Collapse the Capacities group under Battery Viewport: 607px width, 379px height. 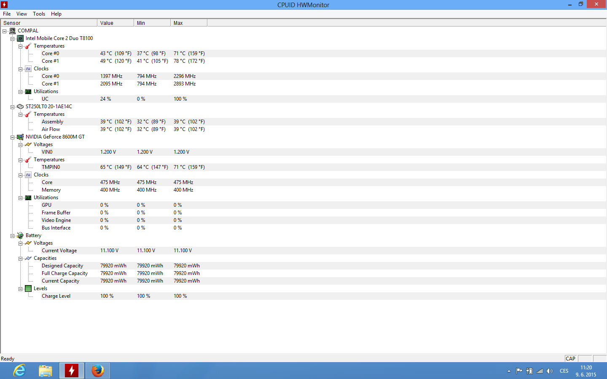[x=21, y=259]
